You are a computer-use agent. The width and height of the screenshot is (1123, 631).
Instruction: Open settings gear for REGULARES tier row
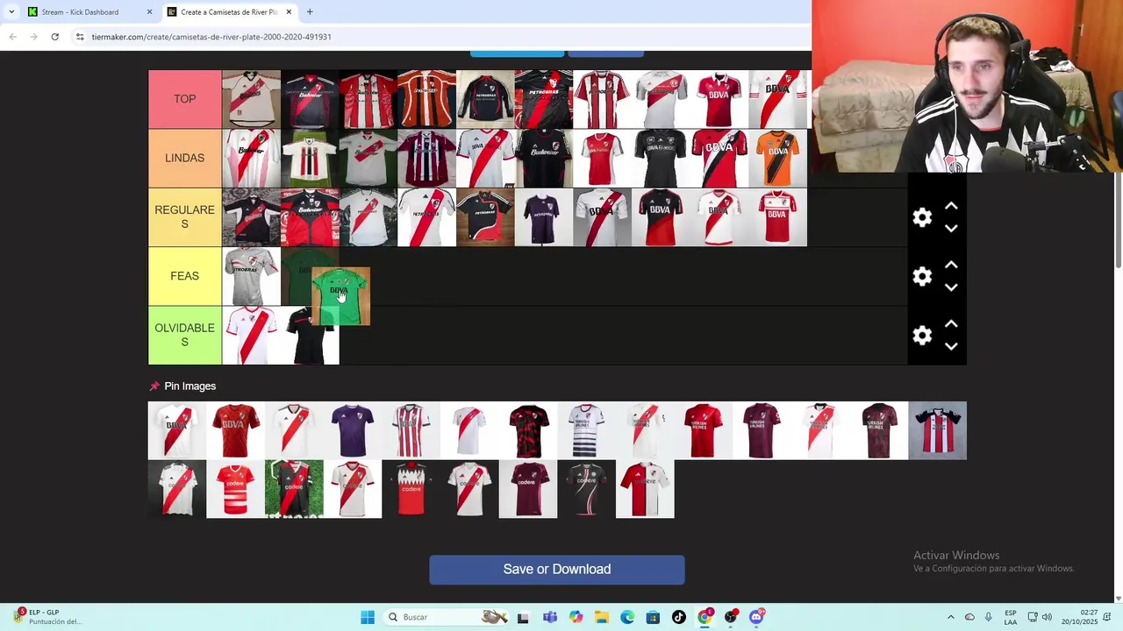(922, 217)
